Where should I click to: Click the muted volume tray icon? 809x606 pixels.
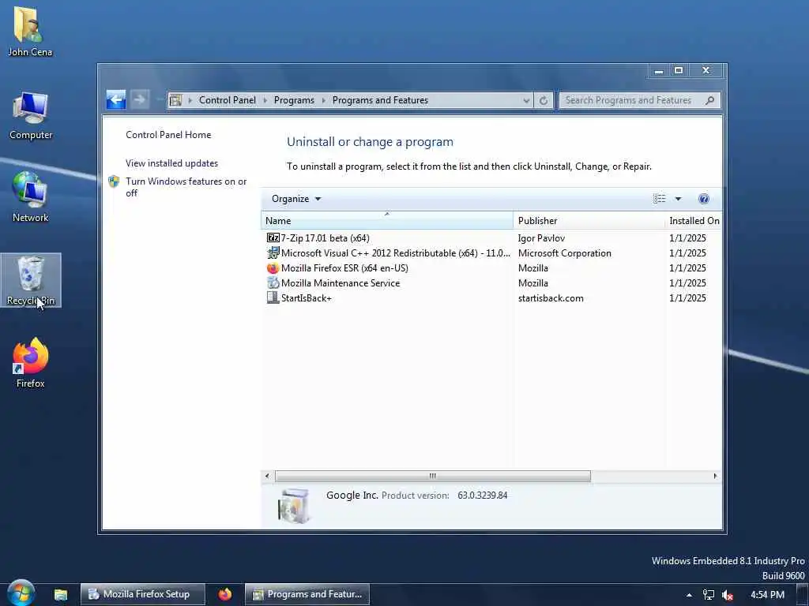728,595
